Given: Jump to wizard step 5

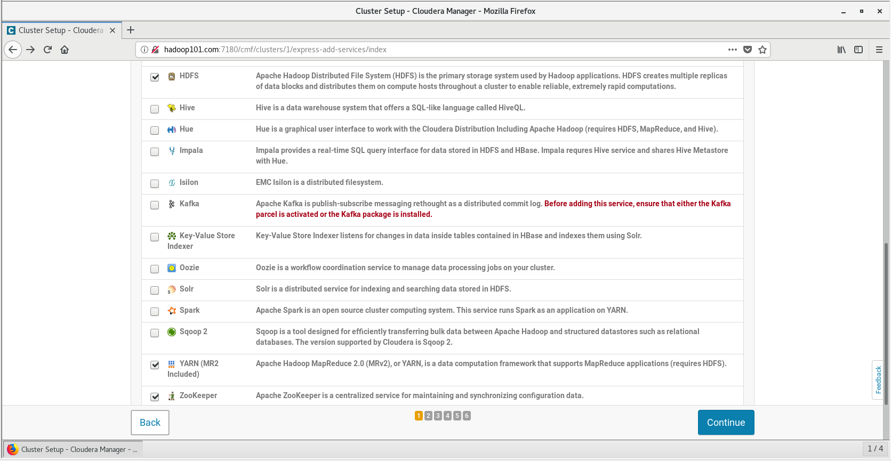Looking at the screenshot, I should pyautogui.click(x=457, y=416).
